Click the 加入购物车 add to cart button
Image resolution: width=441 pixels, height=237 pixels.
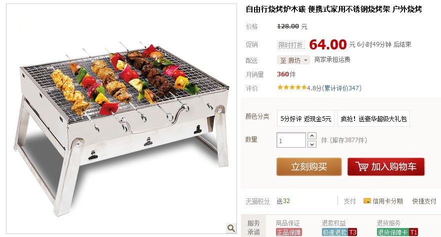[x=386, y=167]
